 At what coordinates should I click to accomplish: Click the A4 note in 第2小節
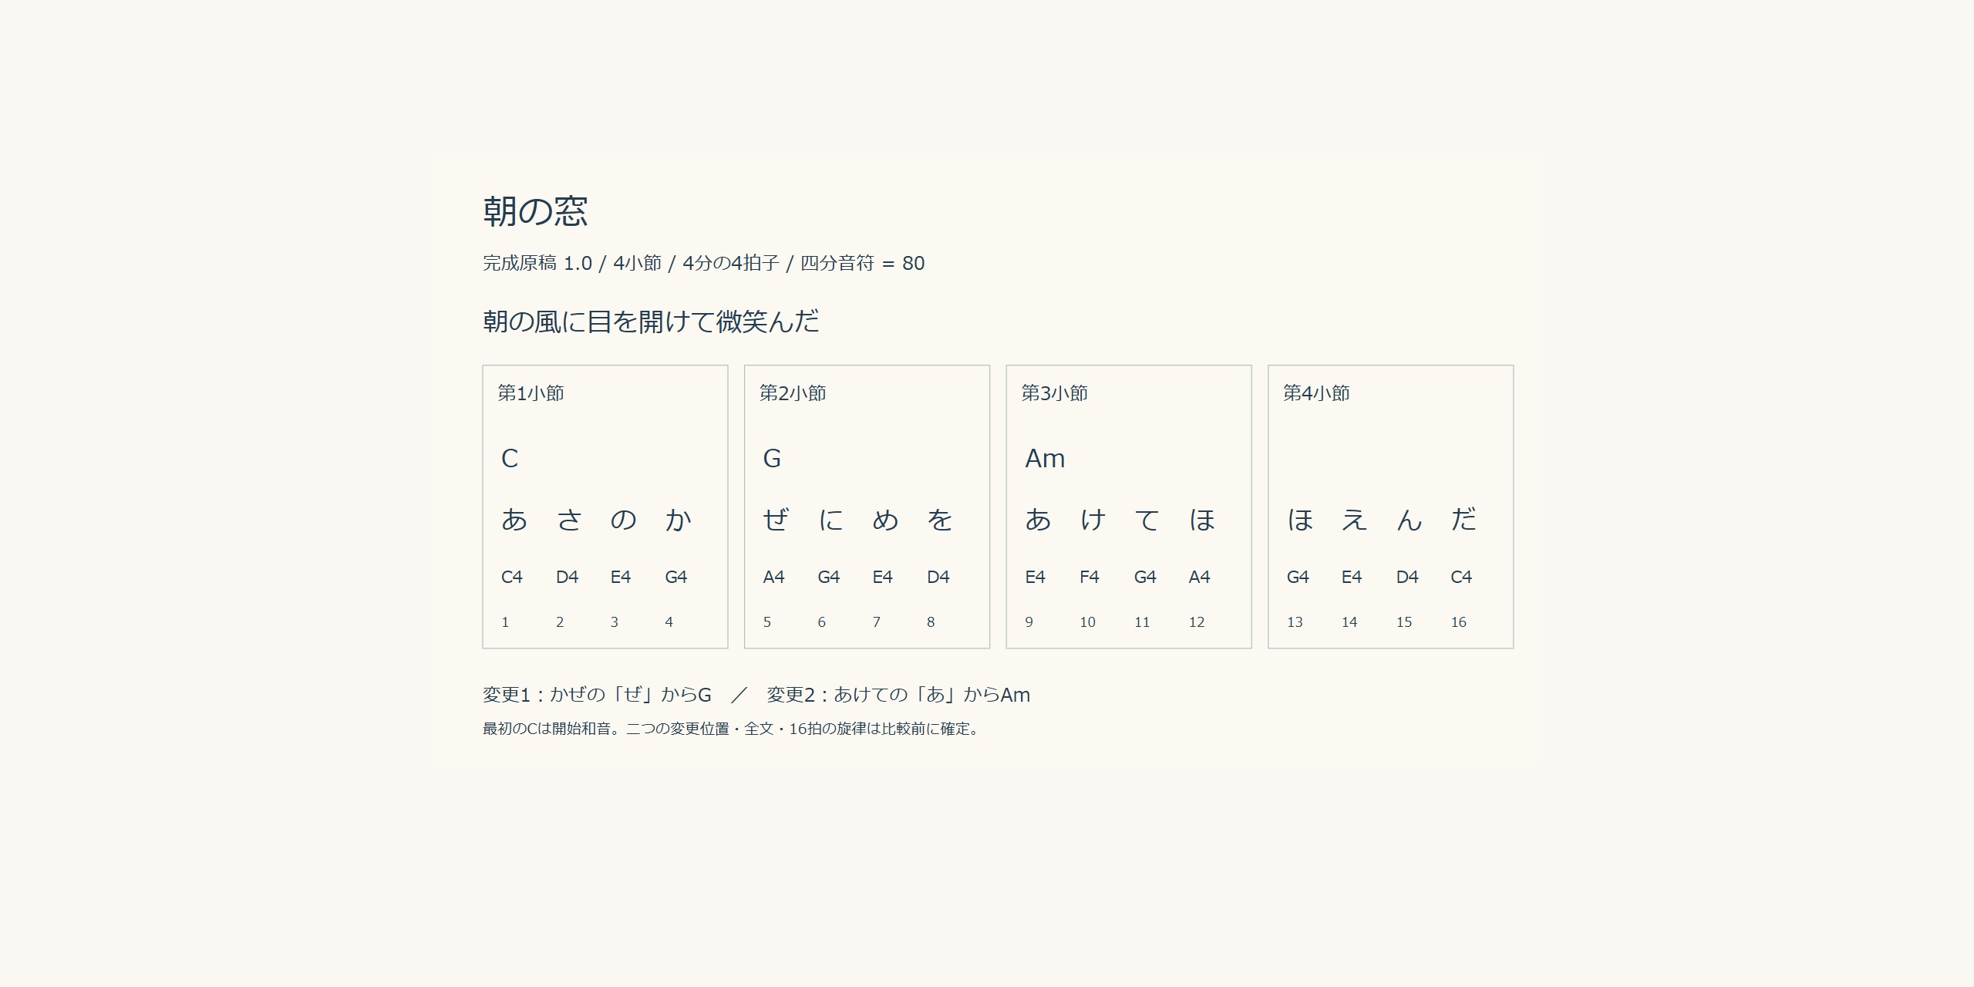coord(773,577)
